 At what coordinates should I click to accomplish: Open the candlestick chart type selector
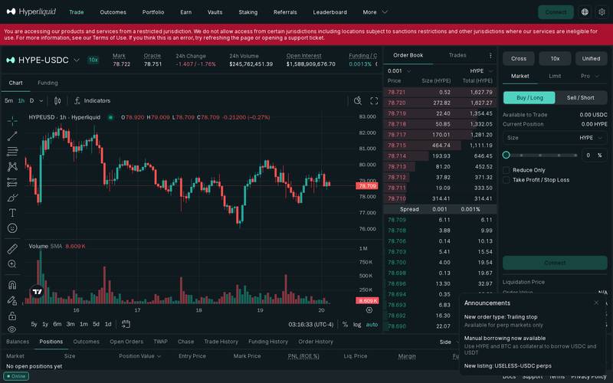[57, 101]
